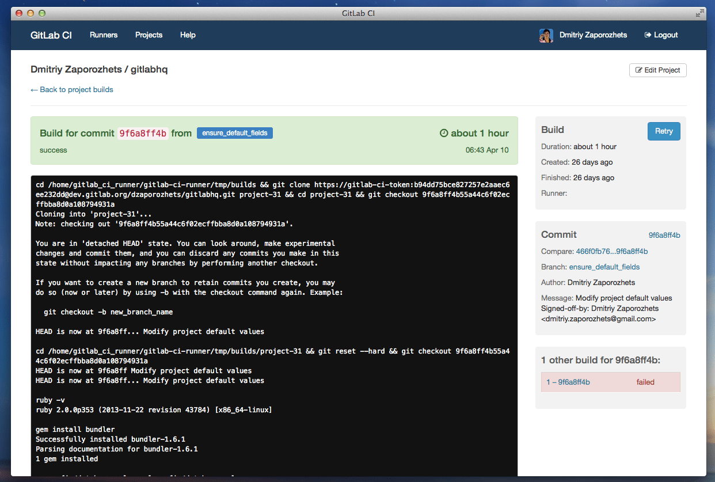Screen dimensions: 715x482
Task: Close the window with red button
Action: coord(18,13)
